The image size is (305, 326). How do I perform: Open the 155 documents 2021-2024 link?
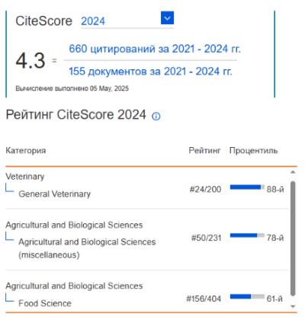150,71
